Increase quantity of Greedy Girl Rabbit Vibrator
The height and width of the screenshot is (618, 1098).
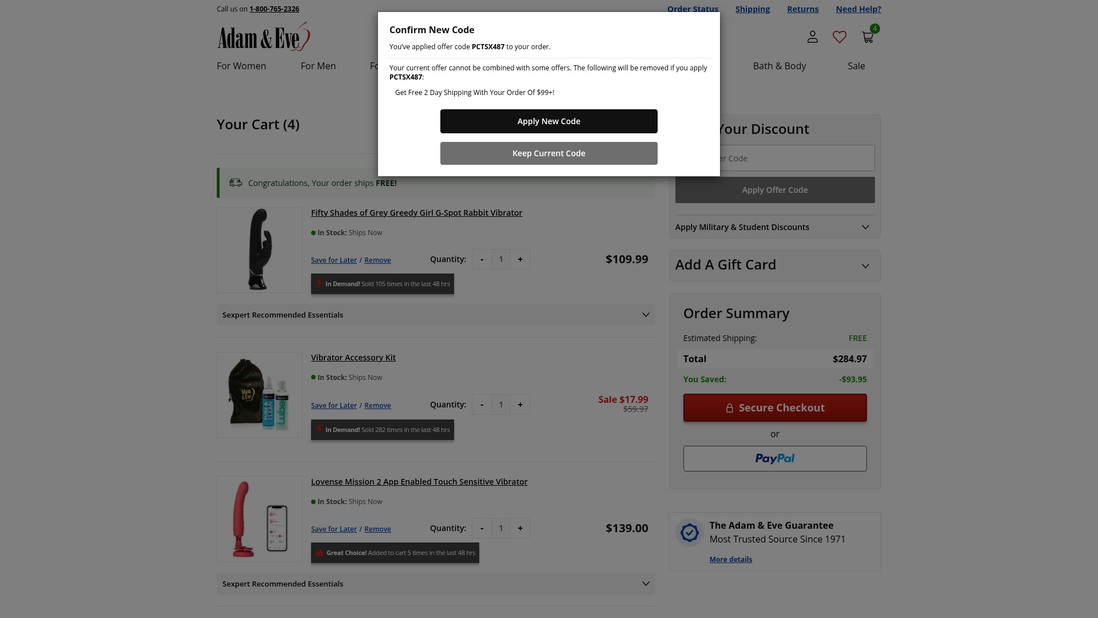[520, 259]
